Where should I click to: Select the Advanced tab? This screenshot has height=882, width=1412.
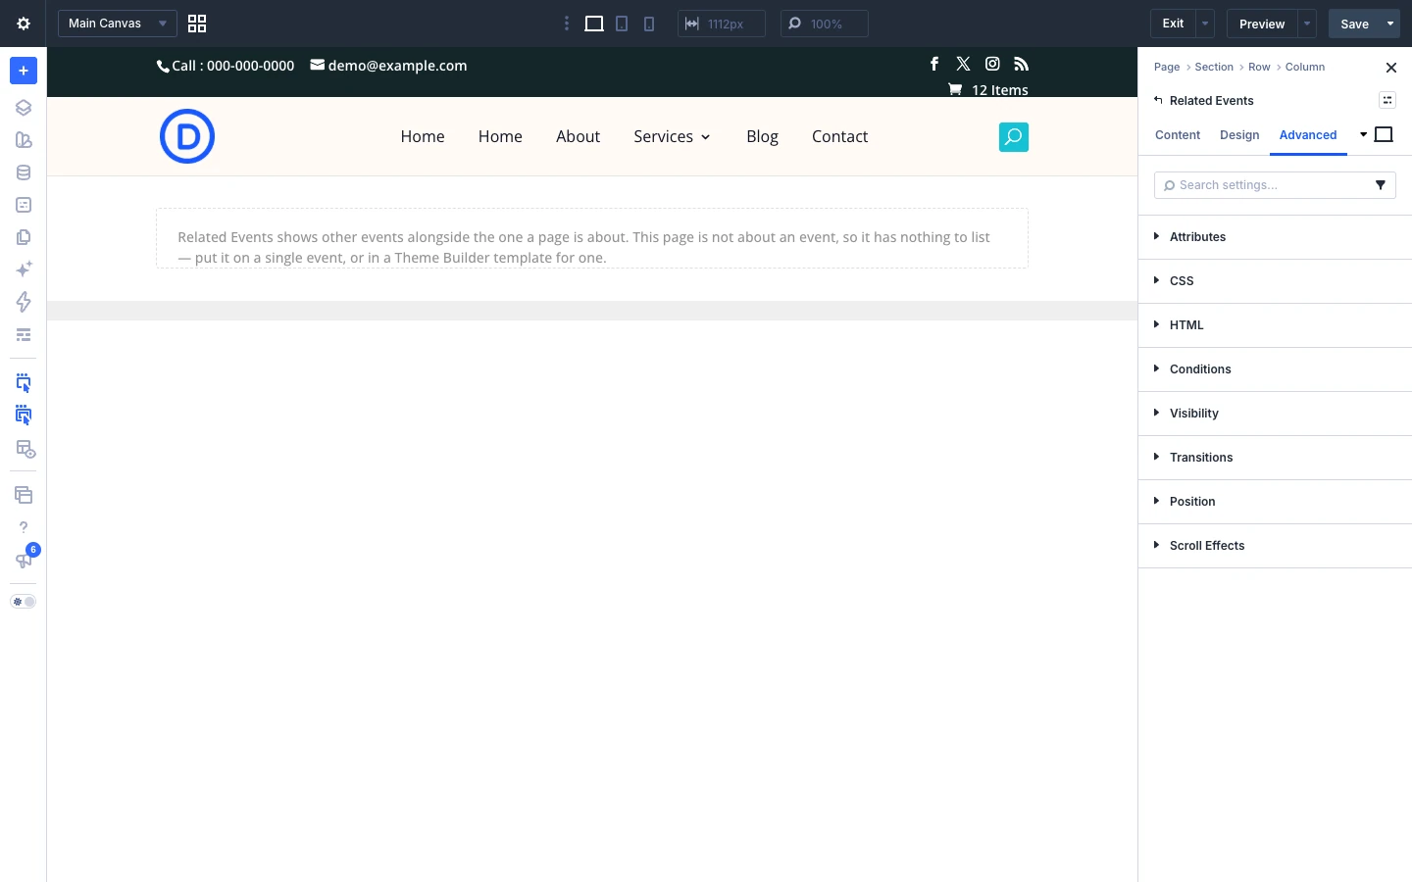(x=1308, y=135)
